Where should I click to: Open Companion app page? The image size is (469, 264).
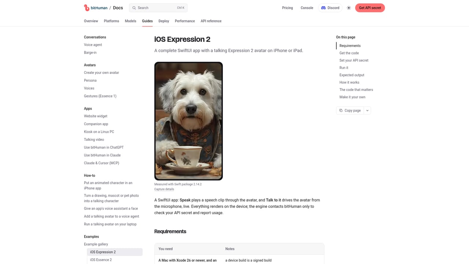pos(96,124)
